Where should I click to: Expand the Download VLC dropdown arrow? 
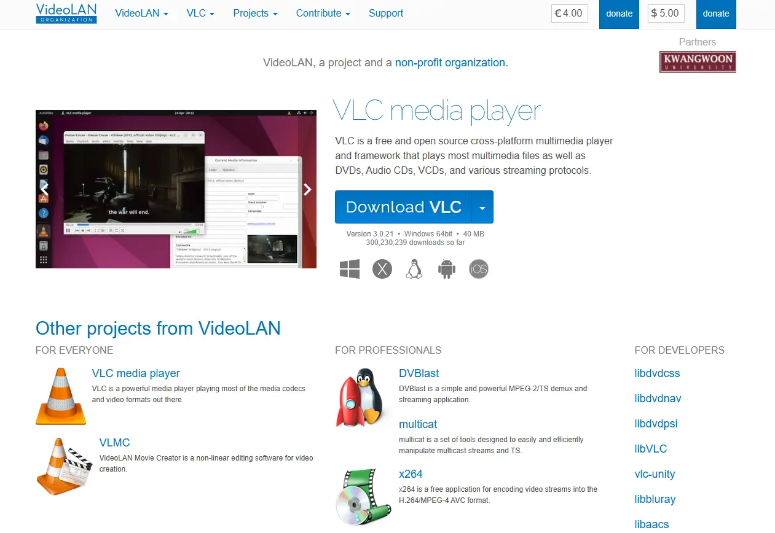pos(482,208)
